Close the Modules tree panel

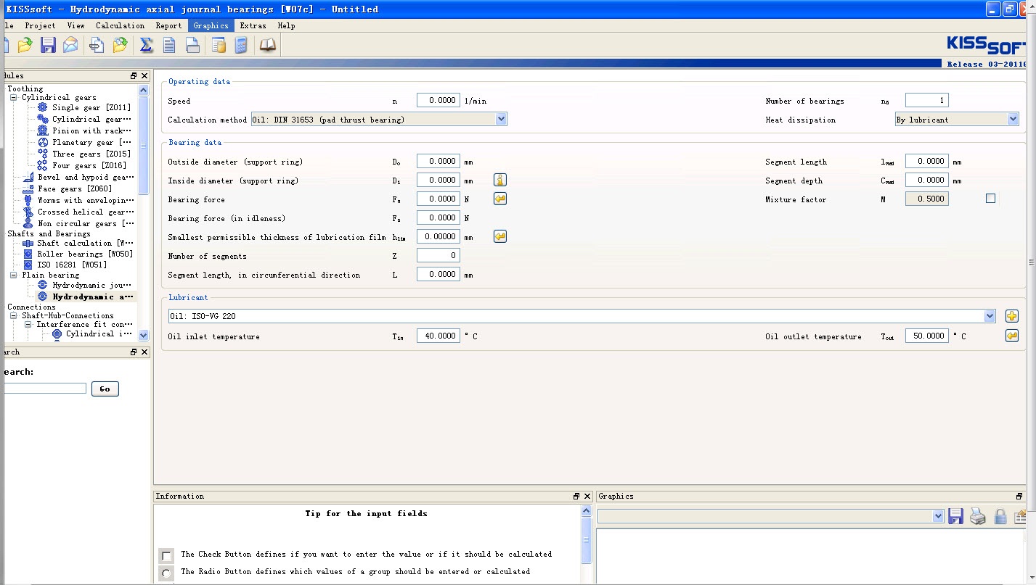tap(144, 76)
